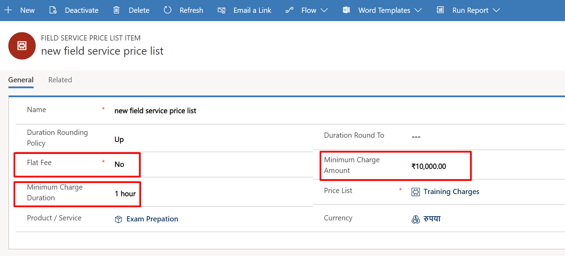Viewport: 565px width, 256px height.
Task: Click the Refresh circular arrow icon
Action: coord(168,10)
